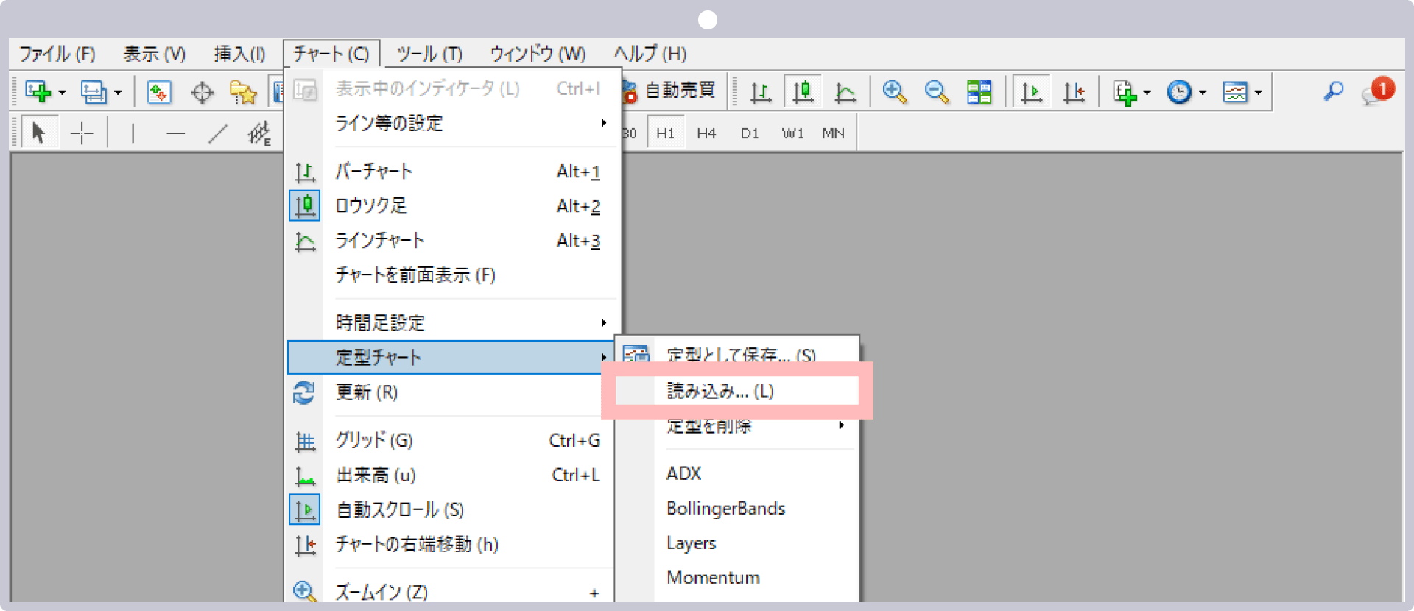
Task: Open the Market Watch toolbar icon
Action: click(x=159, y=92)
